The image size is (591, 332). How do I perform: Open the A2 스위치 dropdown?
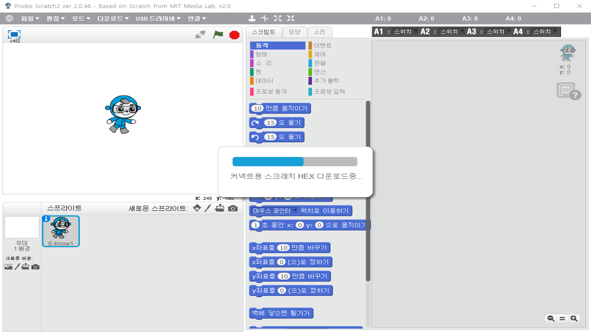click(x=452, y=31)
